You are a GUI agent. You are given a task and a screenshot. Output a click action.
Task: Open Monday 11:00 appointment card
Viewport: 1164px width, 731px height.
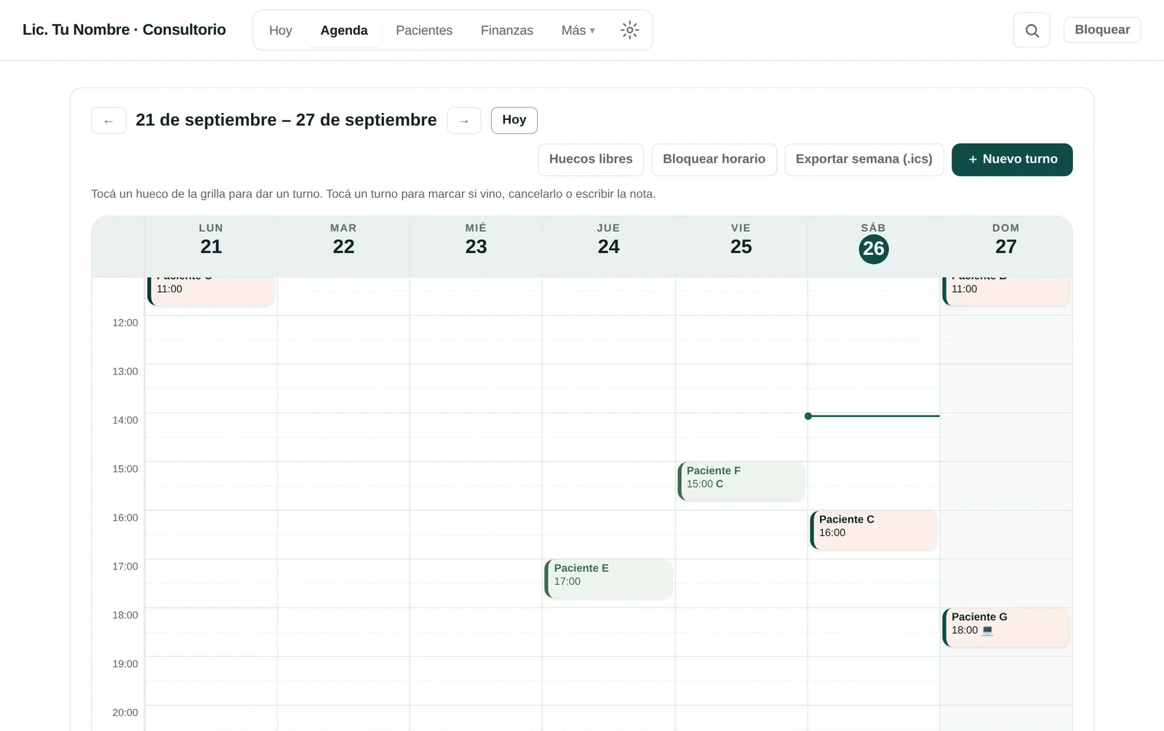click(x=211, y=291)
